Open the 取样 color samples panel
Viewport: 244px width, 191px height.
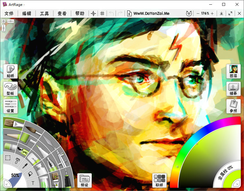[159, 181]
